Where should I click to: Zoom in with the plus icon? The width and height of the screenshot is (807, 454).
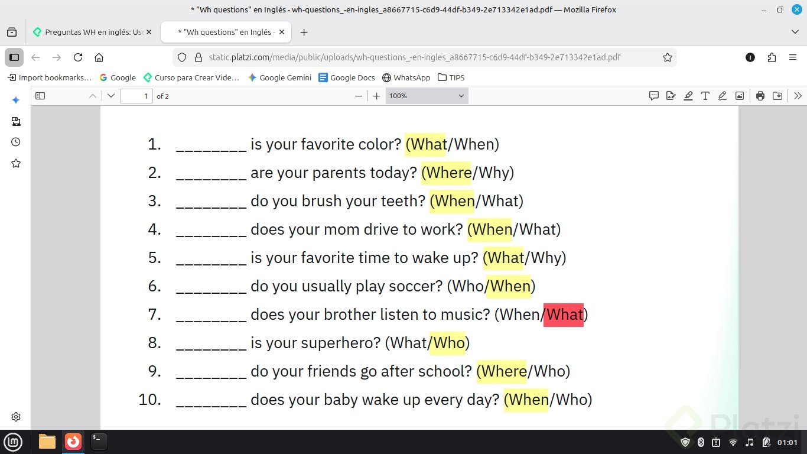(377, 96)
